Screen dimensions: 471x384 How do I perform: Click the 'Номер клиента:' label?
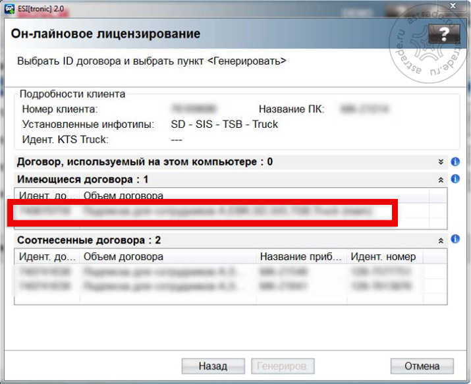(x=60, y=109)
